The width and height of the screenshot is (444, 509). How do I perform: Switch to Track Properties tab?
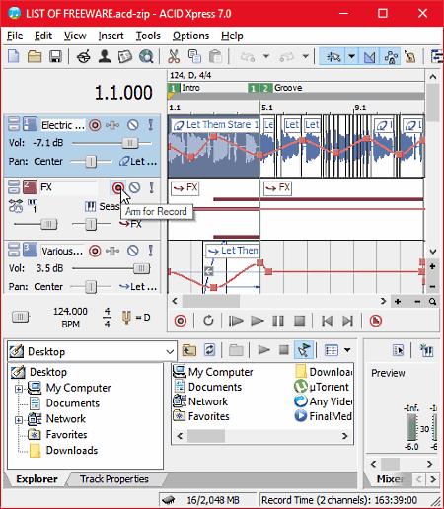coord(114,479)
